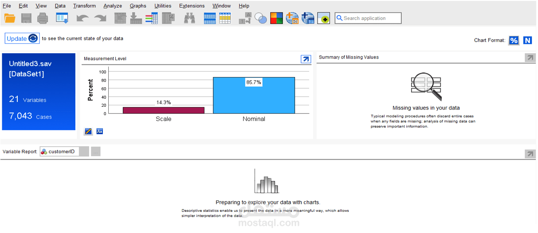Open the Analyze menu
This screenshot has height=233, width=538.
click(x=113, y=6)
